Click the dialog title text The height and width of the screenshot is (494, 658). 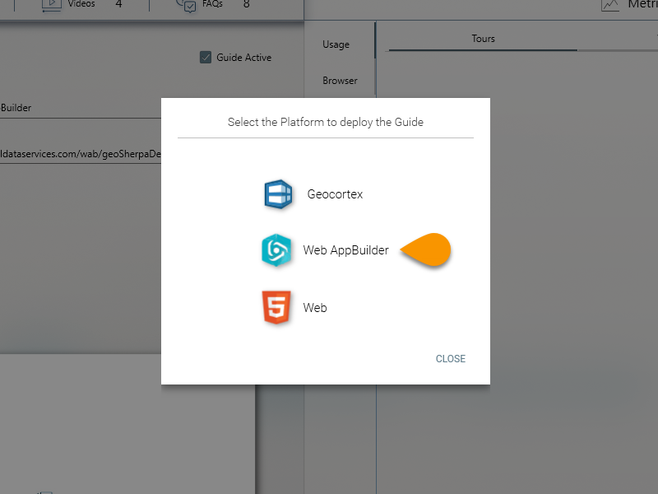coord(326,122)
